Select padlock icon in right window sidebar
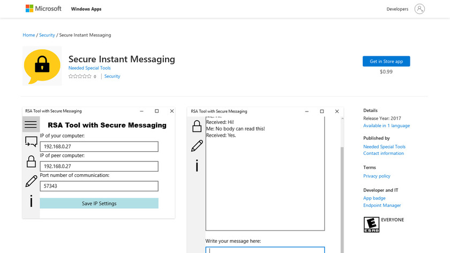 [197, 126]
